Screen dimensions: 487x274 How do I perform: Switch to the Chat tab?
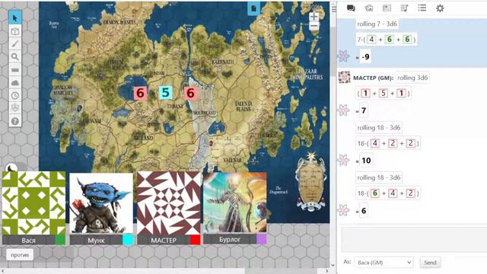click(x=351, y=8)
